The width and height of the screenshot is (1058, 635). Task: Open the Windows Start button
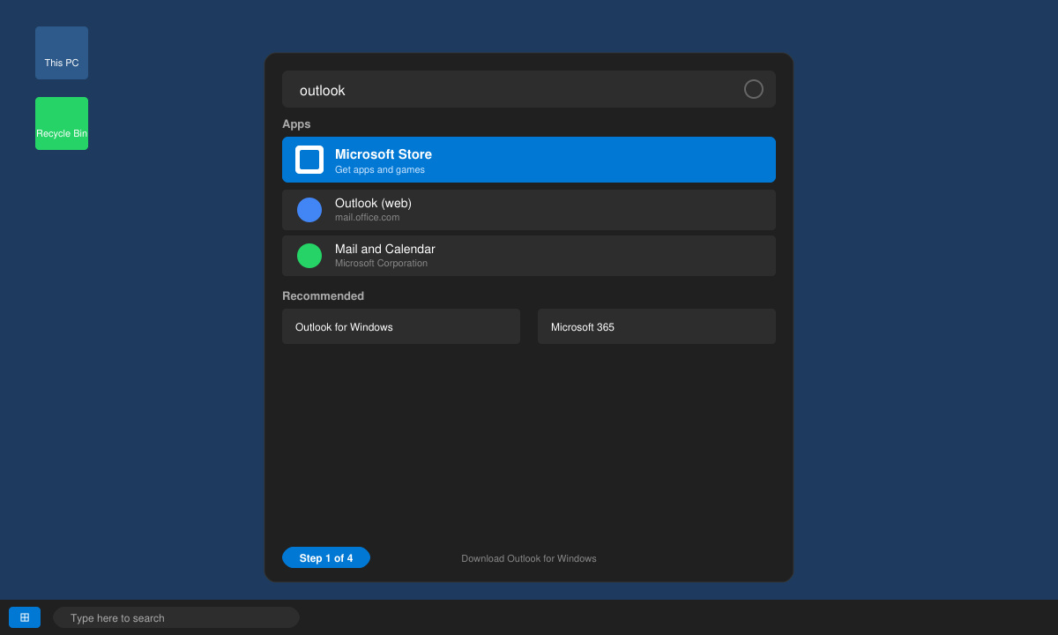pos(25,617)
